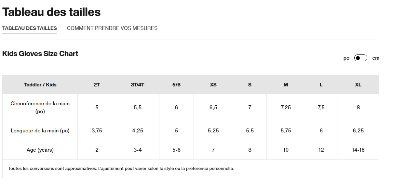The width and height of the screenshot is (393, 196).
Task: Click the 5/6 size column header
Action: (x=176, y=85)
